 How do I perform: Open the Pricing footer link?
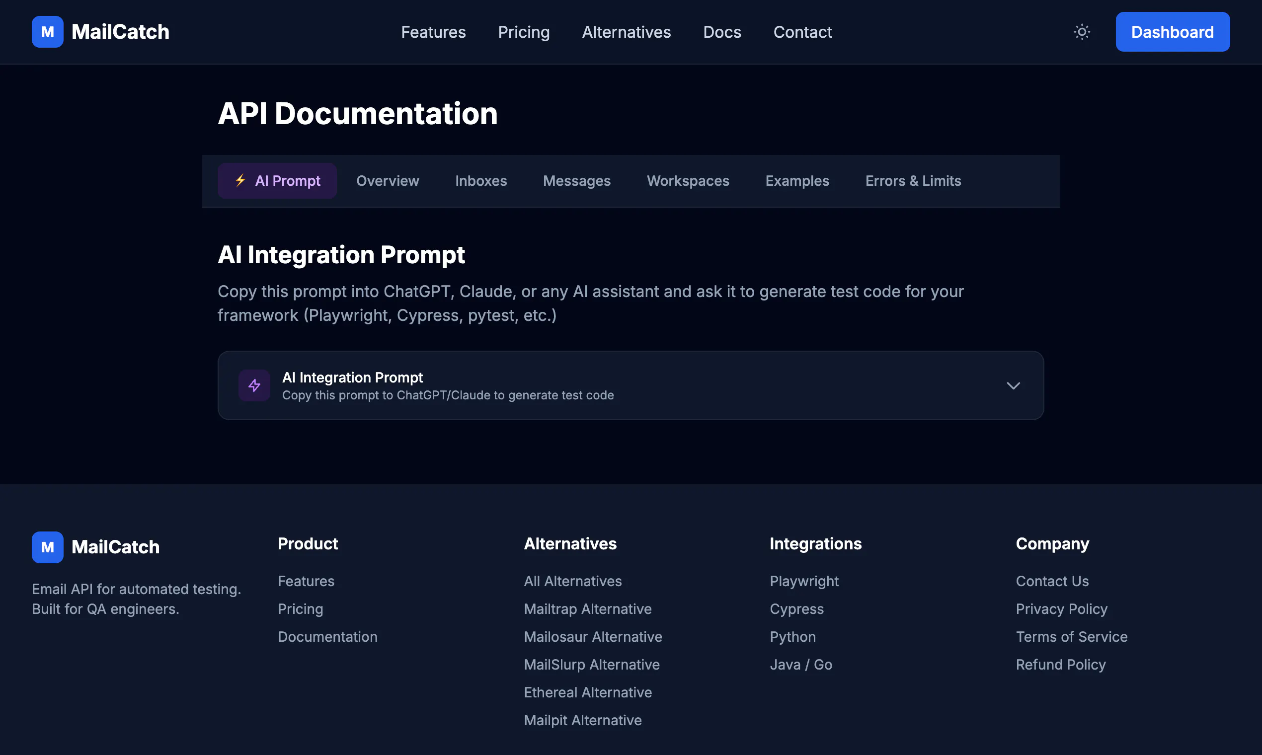[300, 609]
